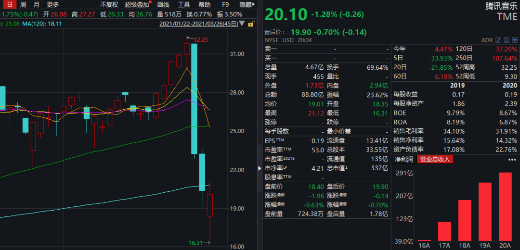Click the 最低 16.31 price value
The width and height of the screenshot is (520, 250).
(x=381, y=113)
